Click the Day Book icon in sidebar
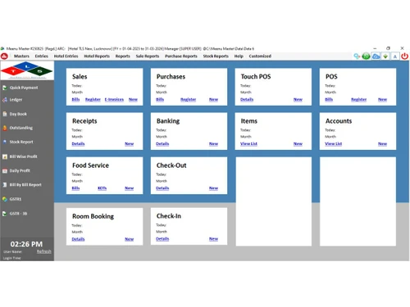The height and width of the screenshot is (307, 410). point(5,114)
